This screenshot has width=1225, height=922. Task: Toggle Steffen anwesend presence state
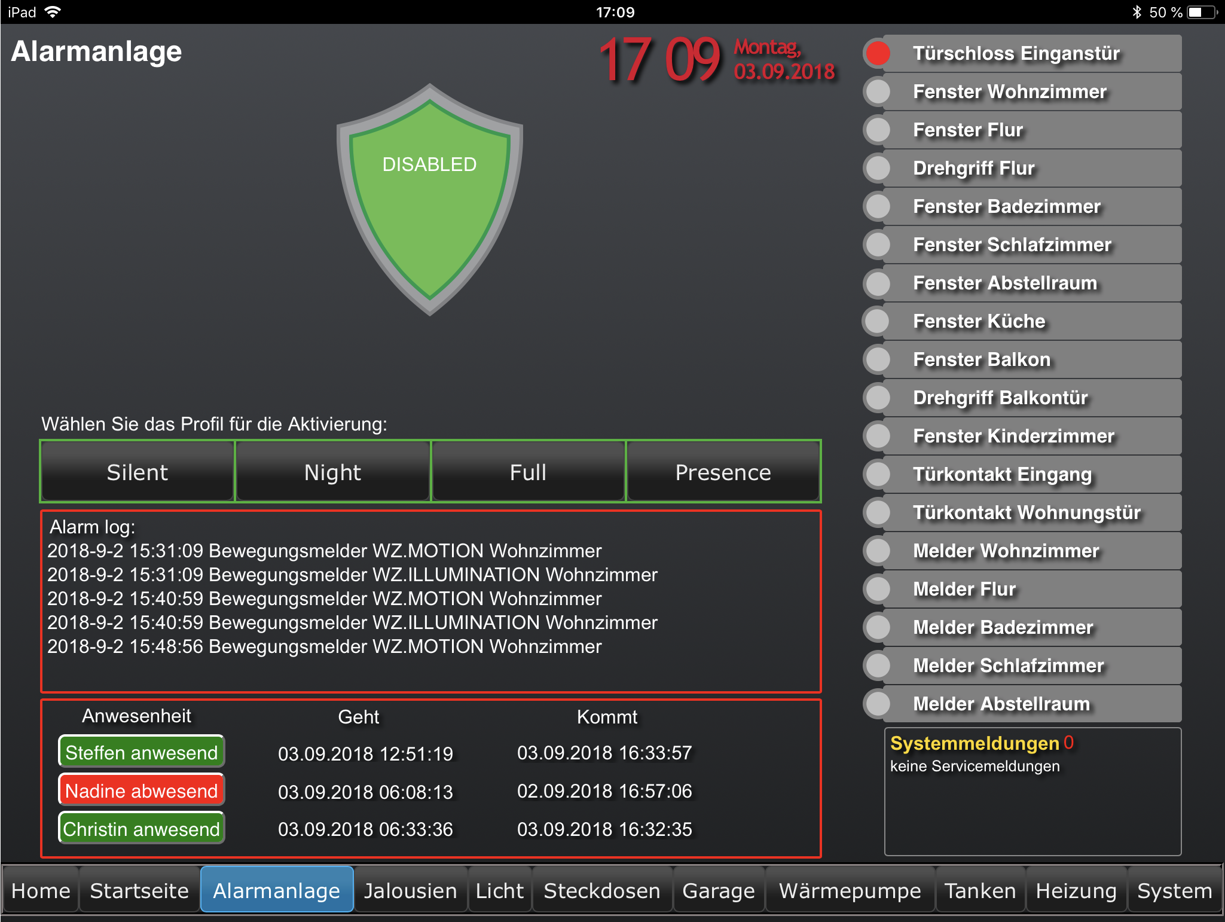pos(142,752)
